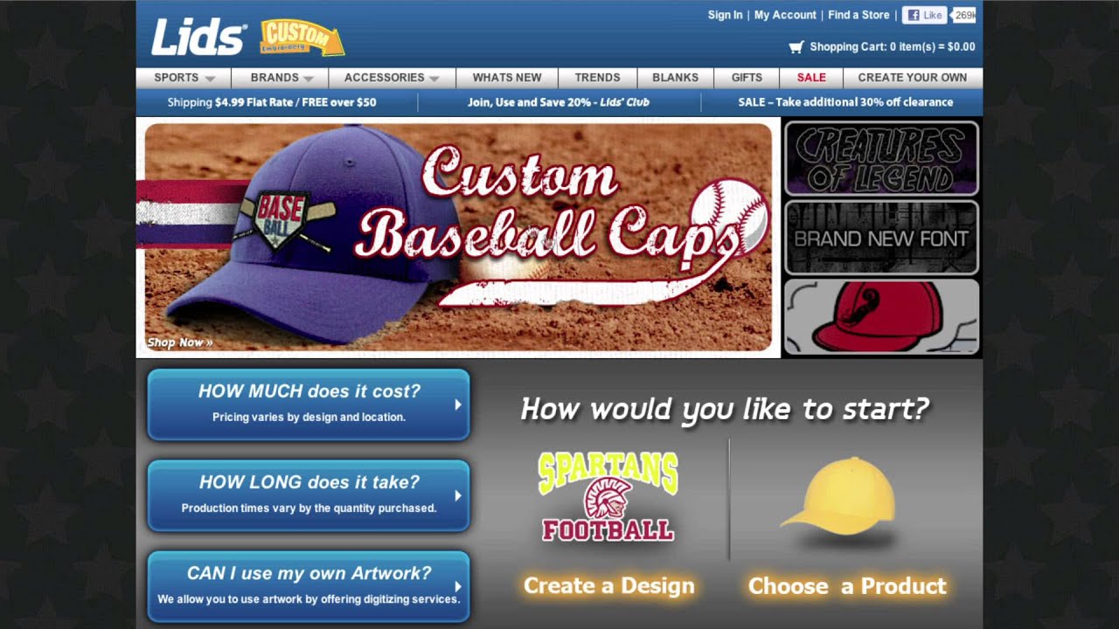
Task: Click the Create a Design label
Action: click(x=608, y=586)
